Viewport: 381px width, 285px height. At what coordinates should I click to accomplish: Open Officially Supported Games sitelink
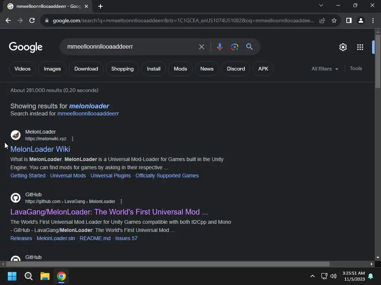(x=167, y=176)
